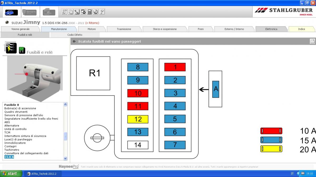
Task: Select blue fuse 8 in the diagram
Action: tap(138, 67)
